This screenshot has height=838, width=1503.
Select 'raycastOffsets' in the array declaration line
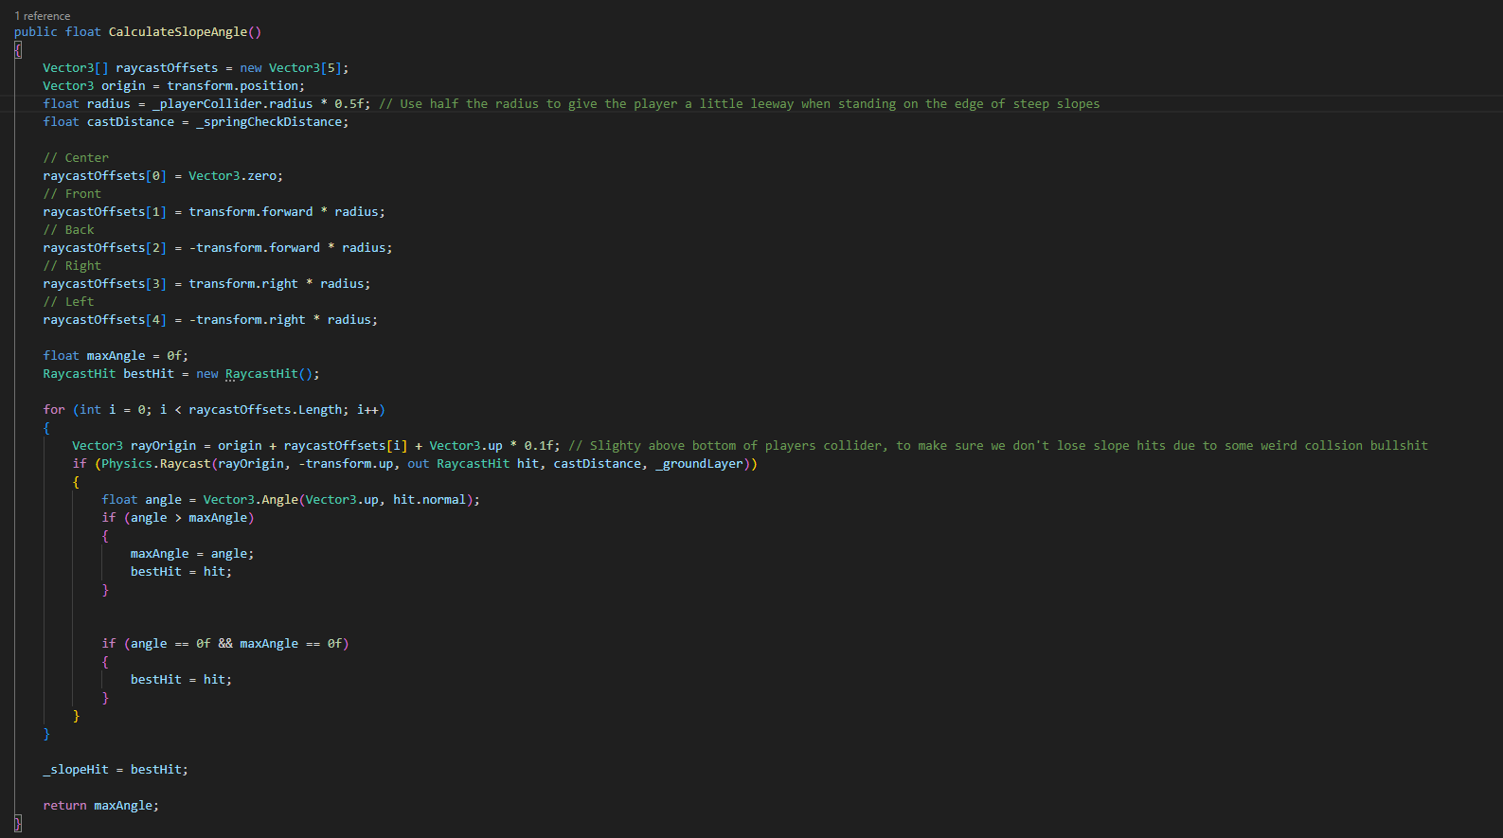pos(167,68)
